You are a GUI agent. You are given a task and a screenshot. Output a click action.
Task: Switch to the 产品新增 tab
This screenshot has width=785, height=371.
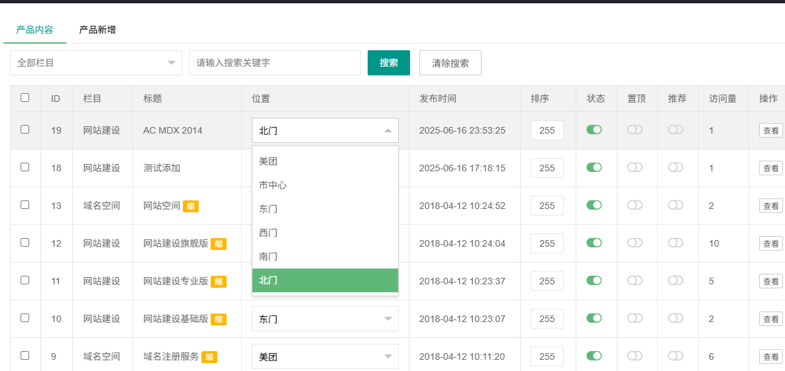tap(97, 30)
